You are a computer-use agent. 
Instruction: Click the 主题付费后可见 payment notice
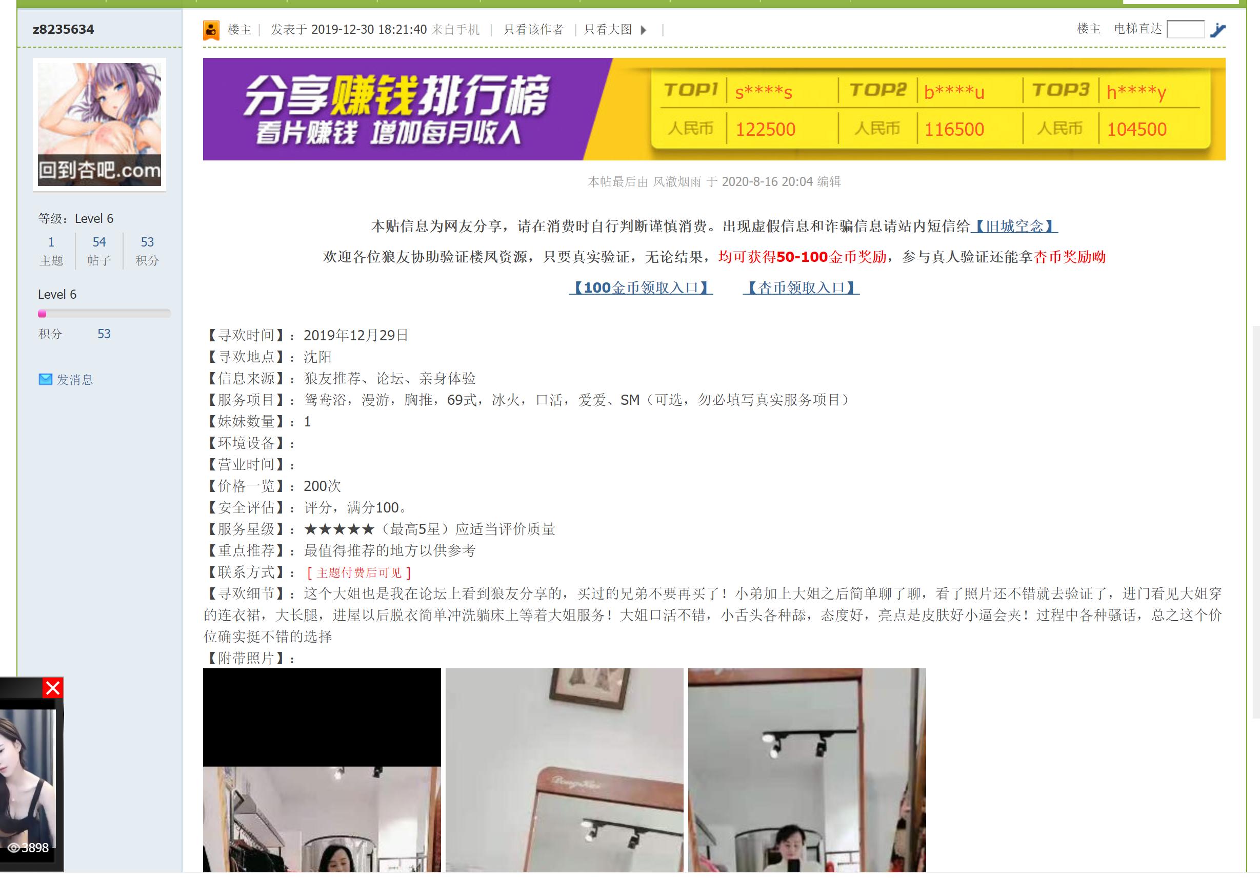[x=358, y=572]
